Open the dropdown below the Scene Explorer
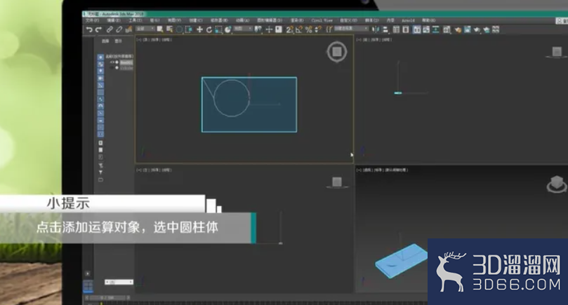Viewport: 568px width, 305px height. [x=119, y=282]
